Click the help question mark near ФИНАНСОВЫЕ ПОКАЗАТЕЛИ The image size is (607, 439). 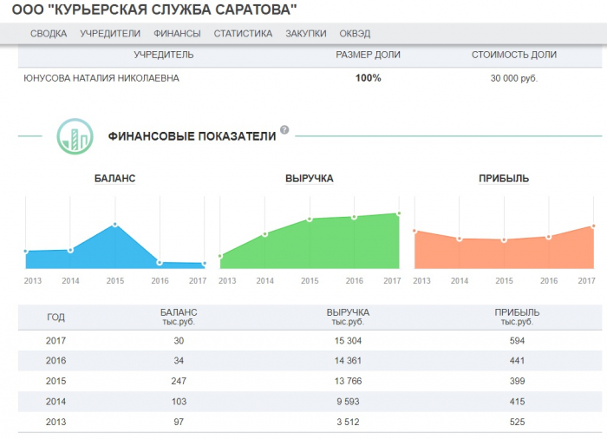point(284,130)
